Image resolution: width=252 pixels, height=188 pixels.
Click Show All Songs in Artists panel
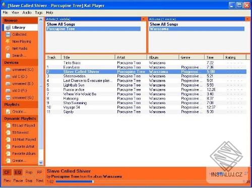(x=61, y=24)
